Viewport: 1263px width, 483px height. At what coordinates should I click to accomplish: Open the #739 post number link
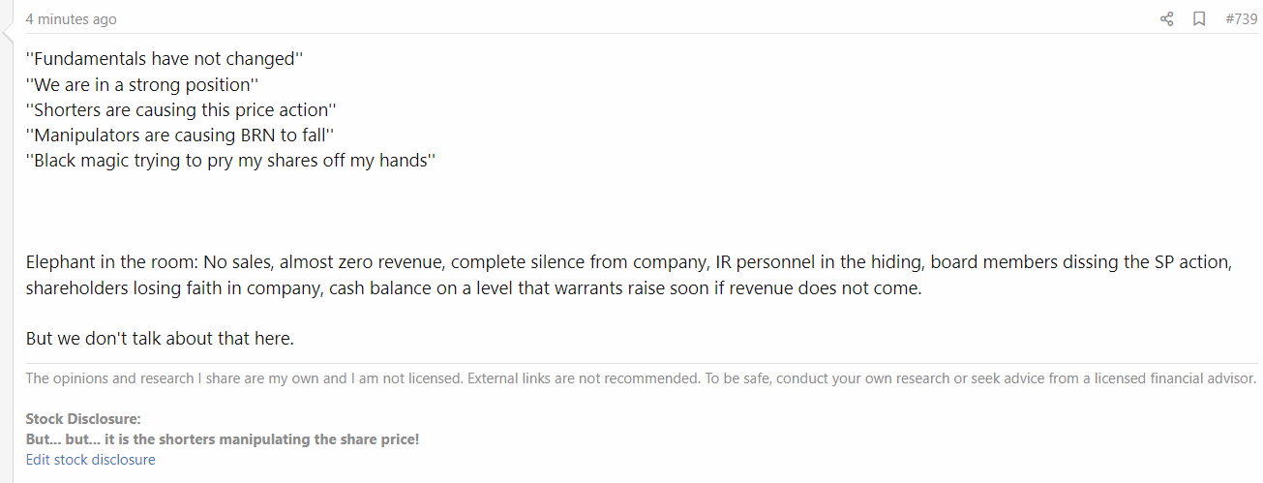click(1241, 18)
